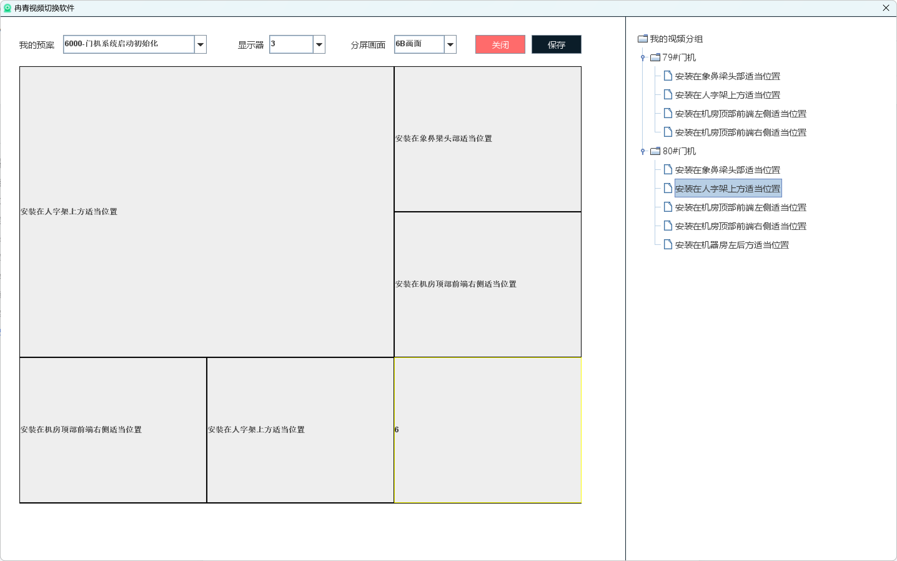Click the 我的视频分组 root folder icon
Screen dimensions: 897x561
pos(642,39)
